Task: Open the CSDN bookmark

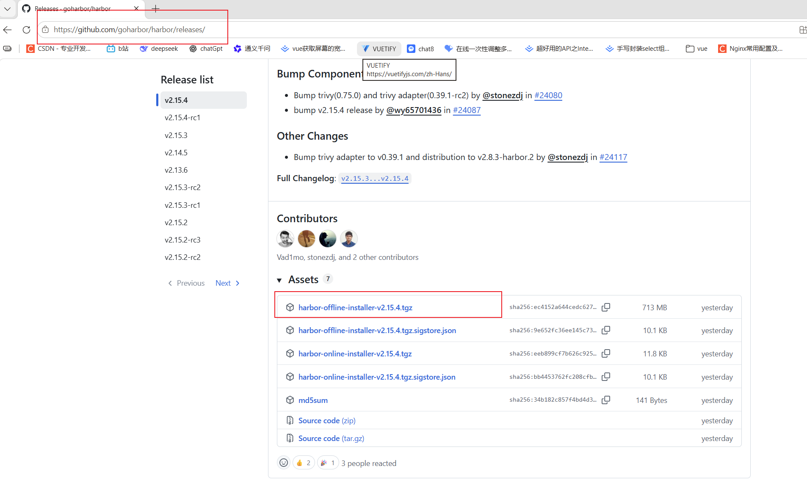Action: point(58,49)
